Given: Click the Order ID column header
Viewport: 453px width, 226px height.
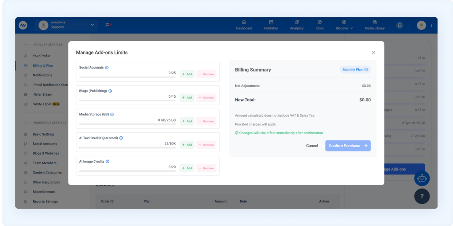Looking at the screenshot, I should [107, 201].
